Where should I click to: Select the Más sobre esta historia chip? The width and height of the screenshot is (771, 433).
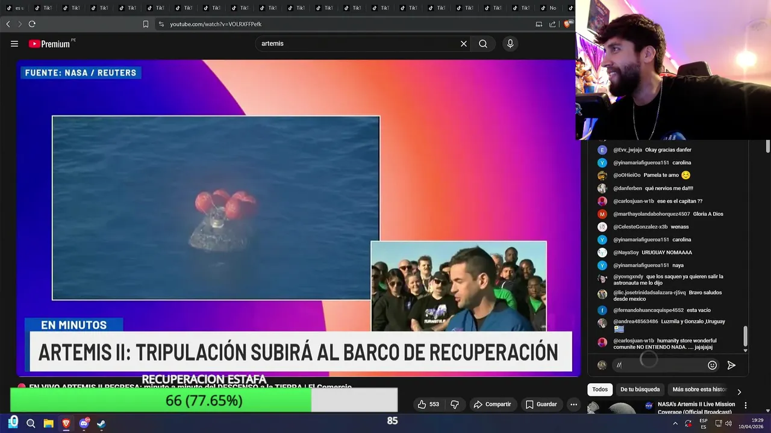tap(699, 389)
